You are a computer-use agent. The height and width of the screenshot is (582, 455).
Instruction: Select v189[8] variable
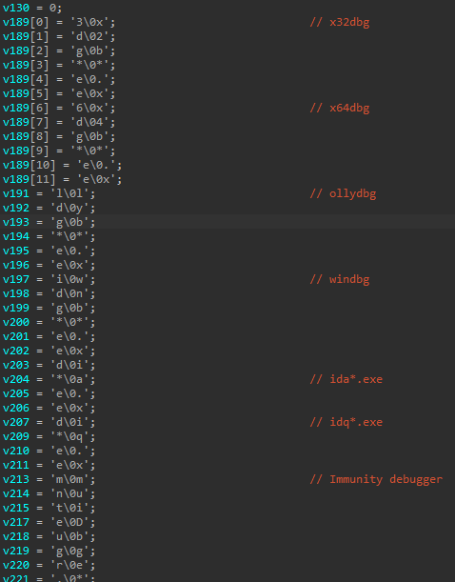(x=26, y=136)
